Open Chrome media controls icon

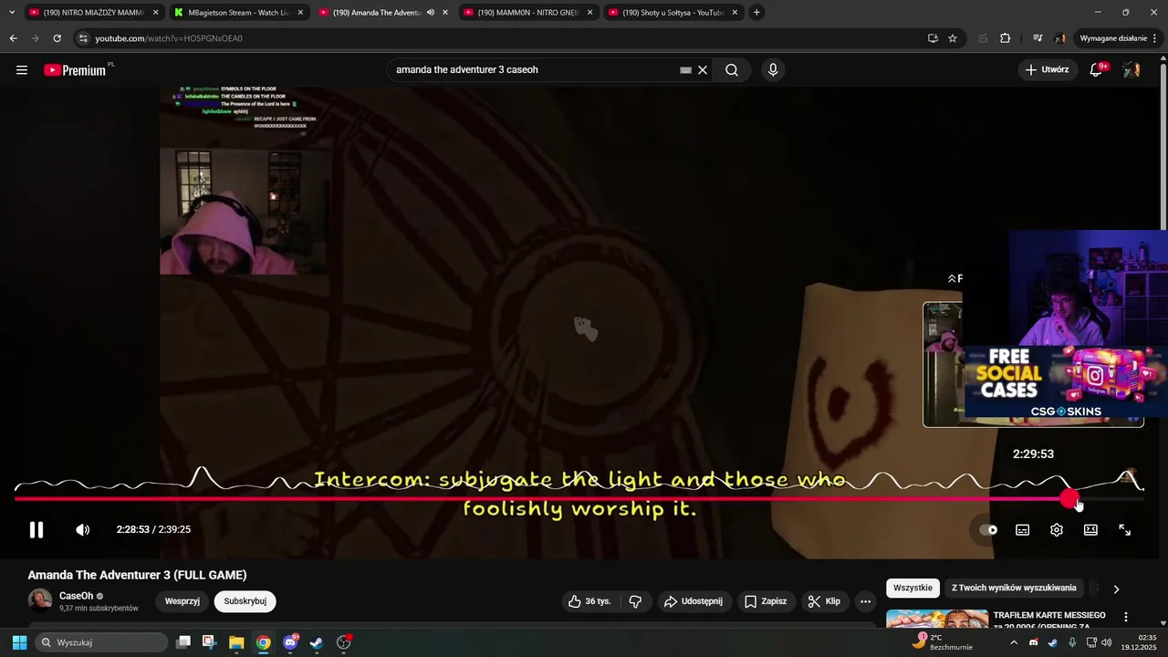1038,38
